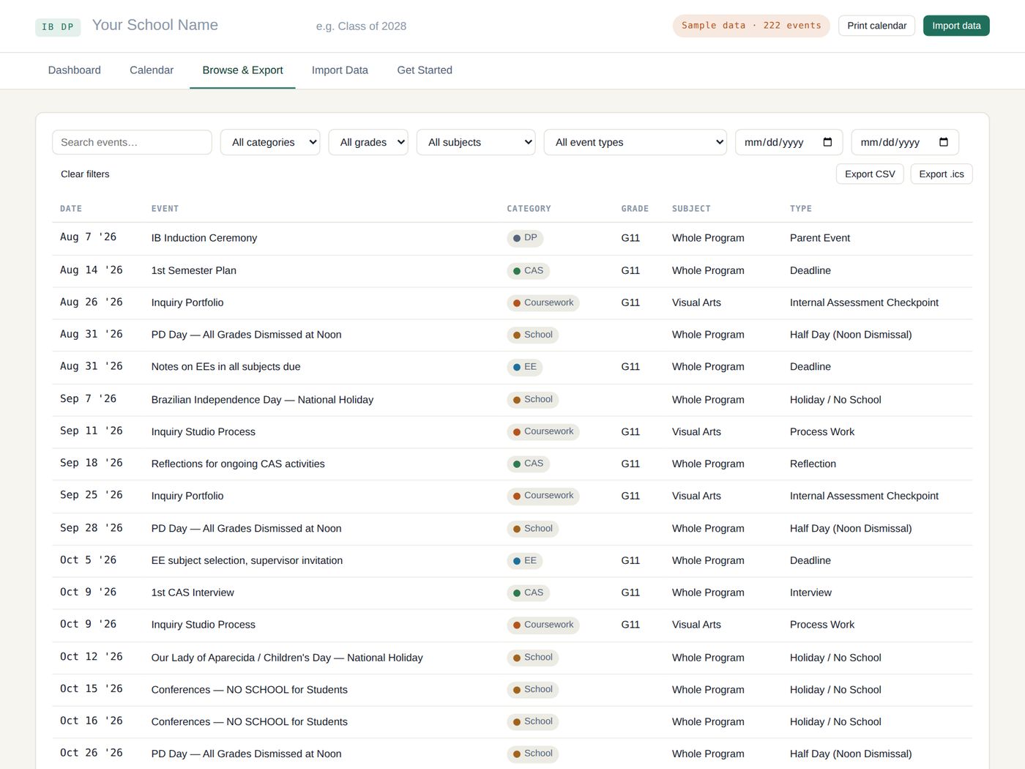Viewport: 1025px width, 769px height.
Task: Select the Browse & Export tab
Action: pyautogui.click(x=242, y=70)
